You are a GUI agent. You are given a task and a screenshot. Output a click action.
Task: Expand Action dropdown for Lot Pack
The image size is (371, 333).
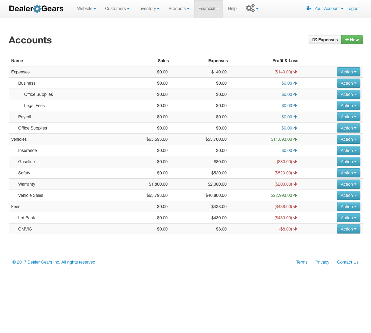(348, 218)
